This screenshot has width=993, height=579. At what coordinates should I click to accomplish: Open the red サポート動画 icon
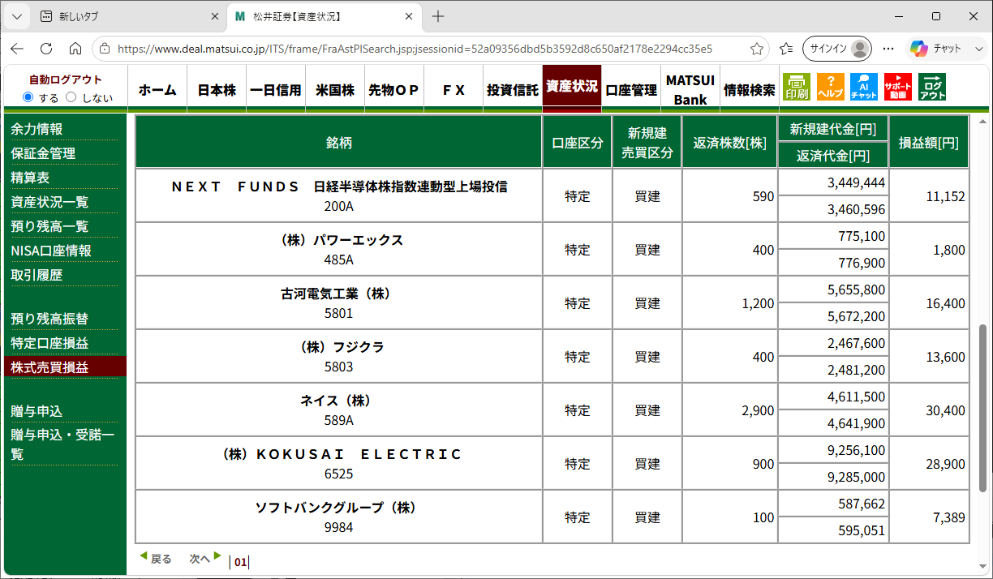(898, 87)
